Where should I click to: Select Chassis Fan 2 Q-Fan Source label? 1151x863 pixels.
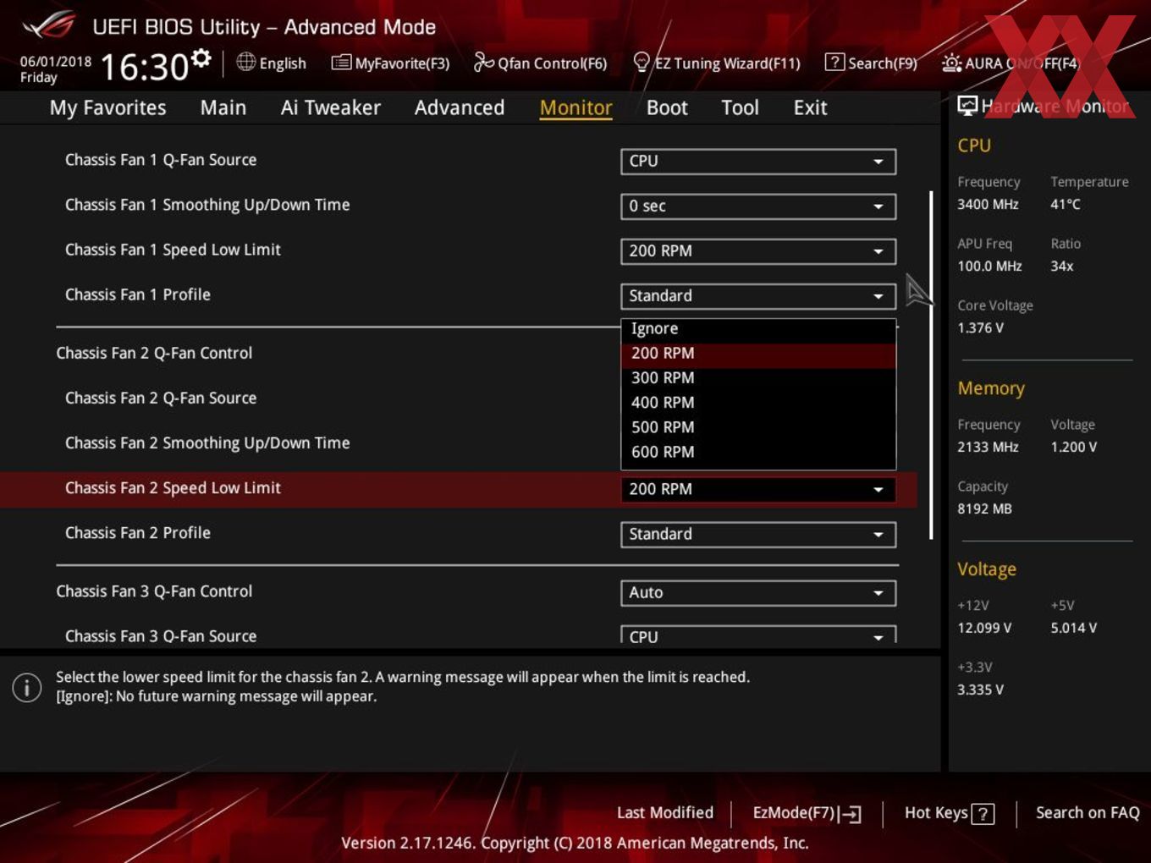161,398
